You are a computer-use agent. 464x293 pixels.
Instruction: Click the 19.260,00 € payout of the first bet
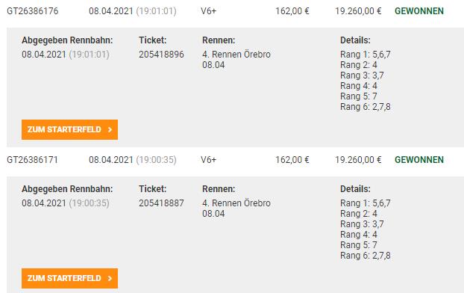click(x=358, y=11)
